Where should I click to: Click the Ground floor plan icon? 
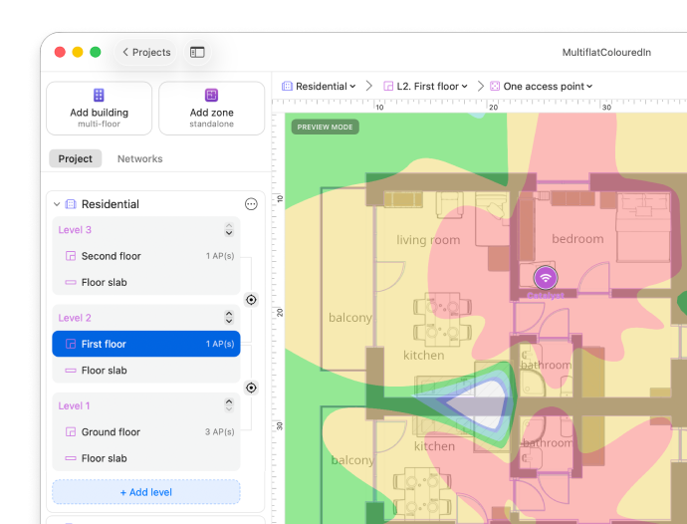click(x=71, y=432)
